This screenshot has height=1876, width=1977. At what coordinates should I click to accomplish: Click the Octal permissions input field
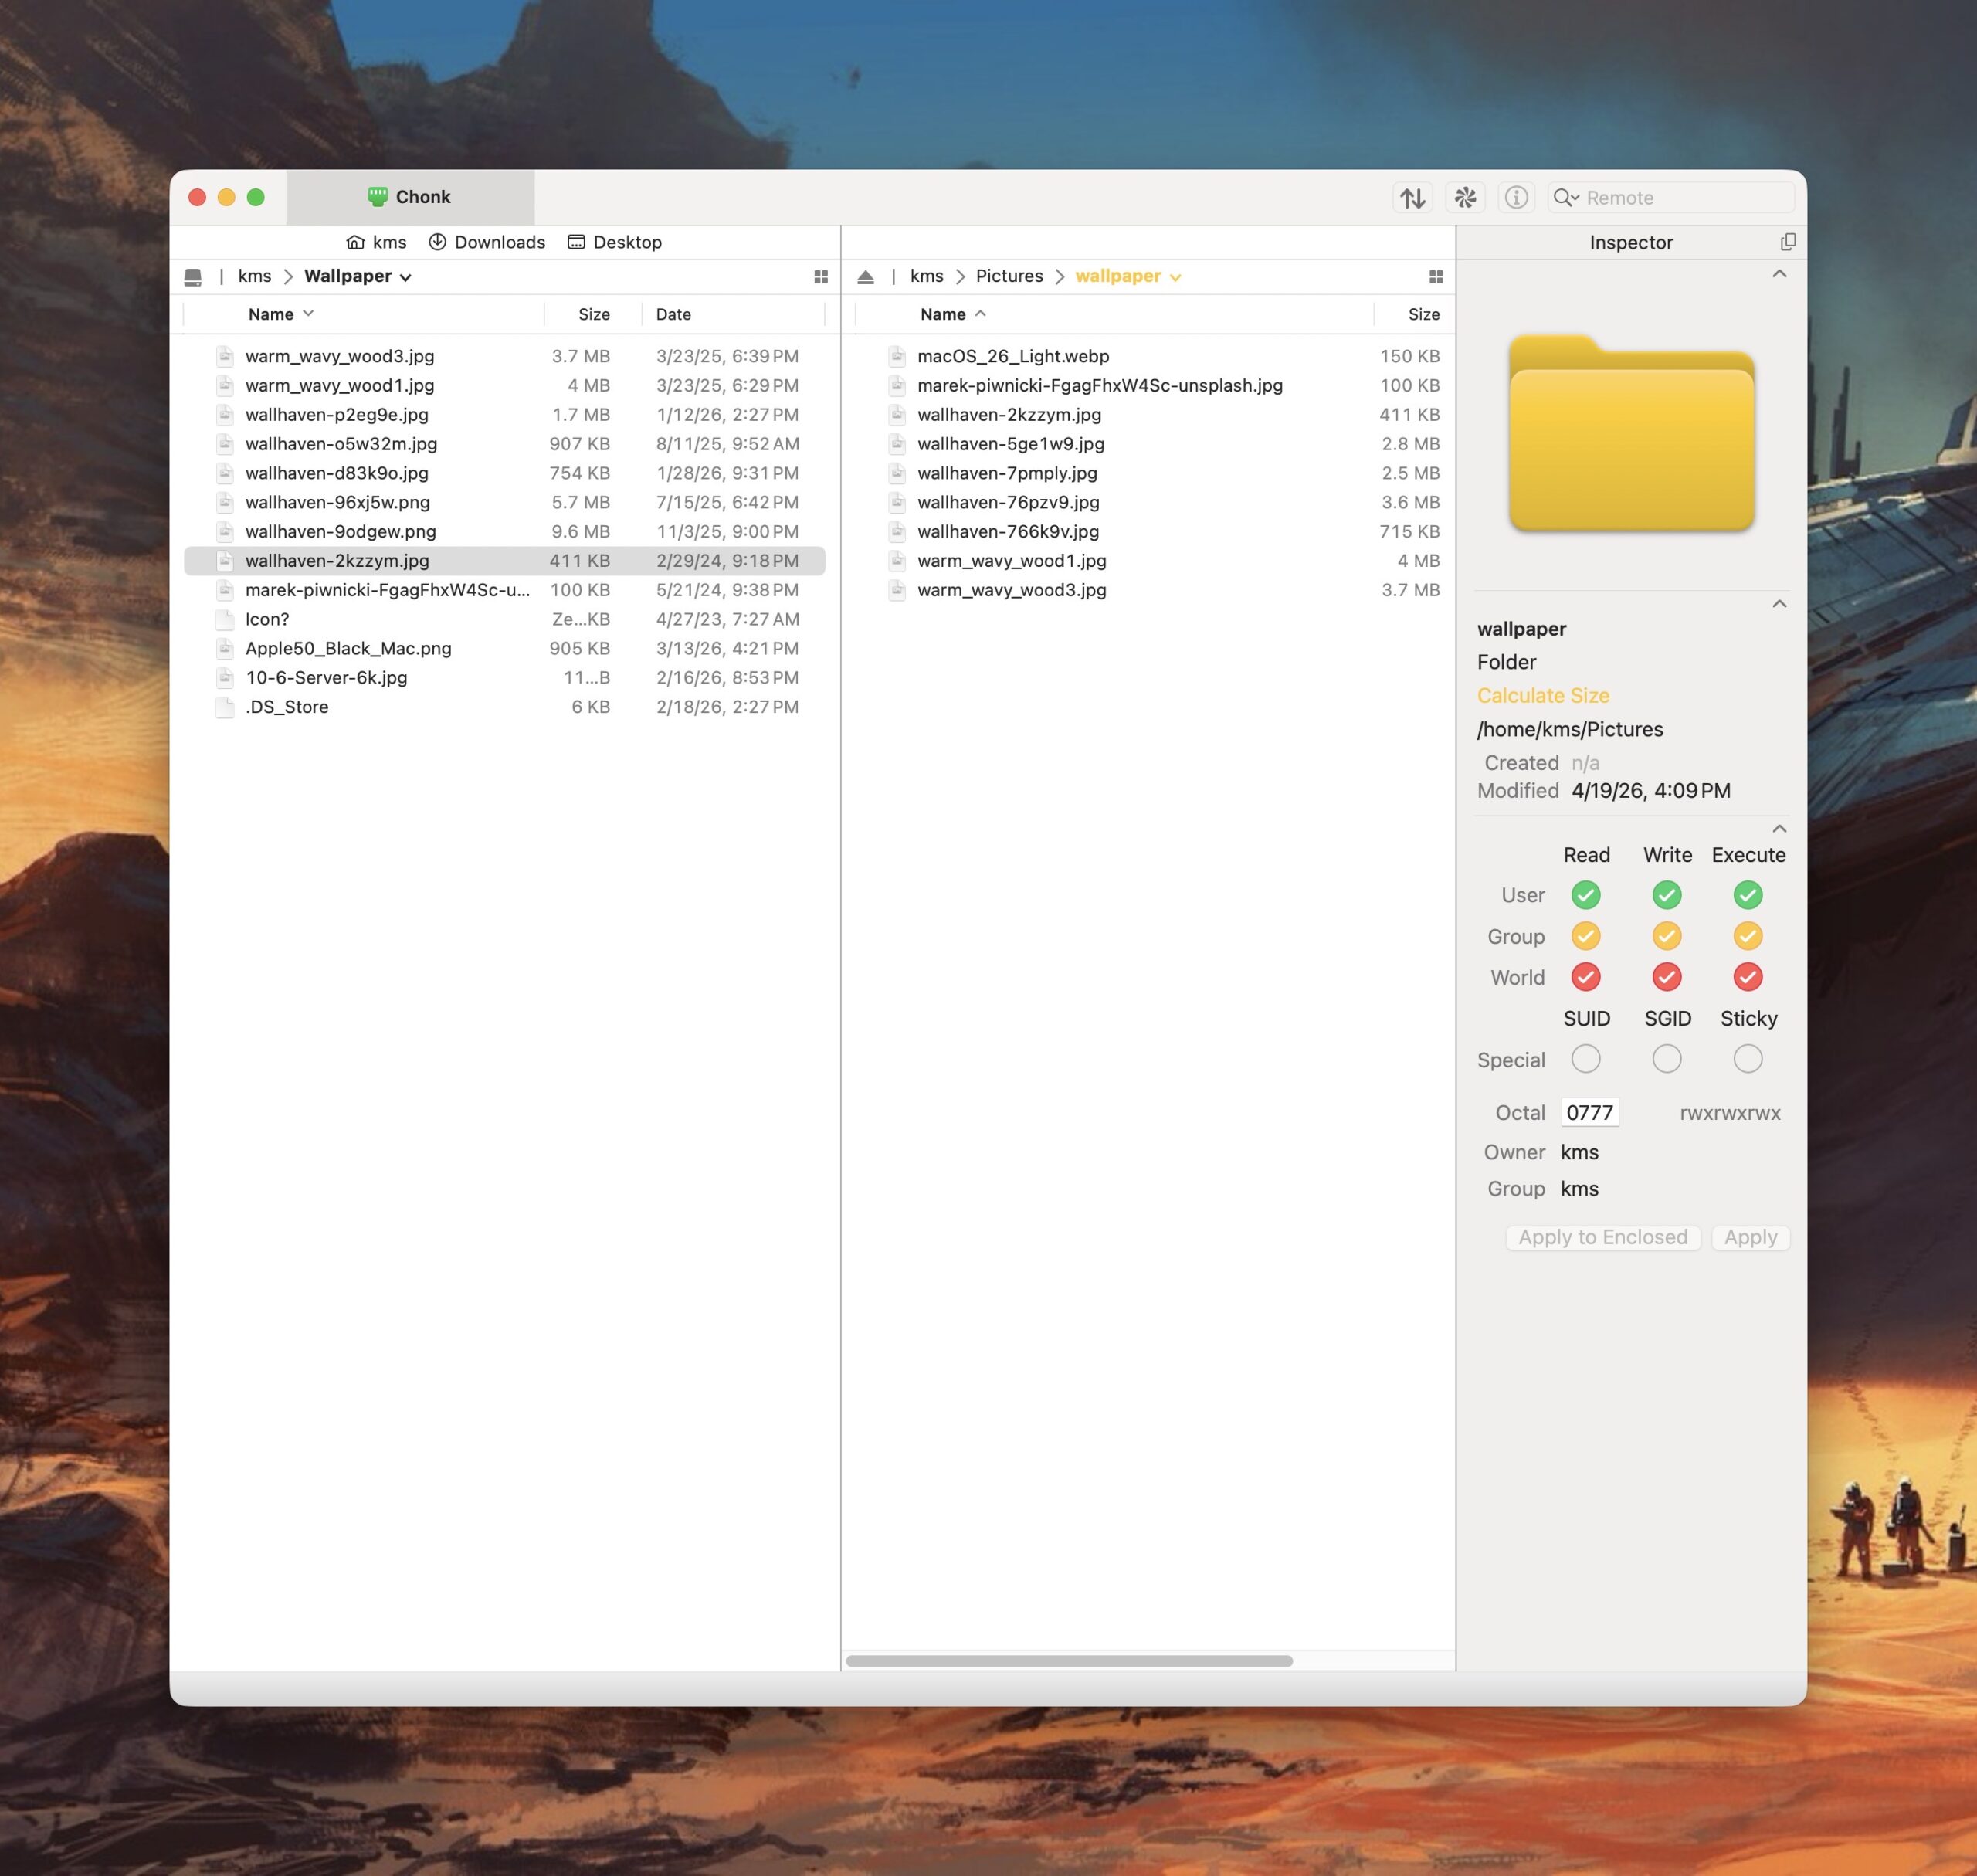click(1589, 1113)
